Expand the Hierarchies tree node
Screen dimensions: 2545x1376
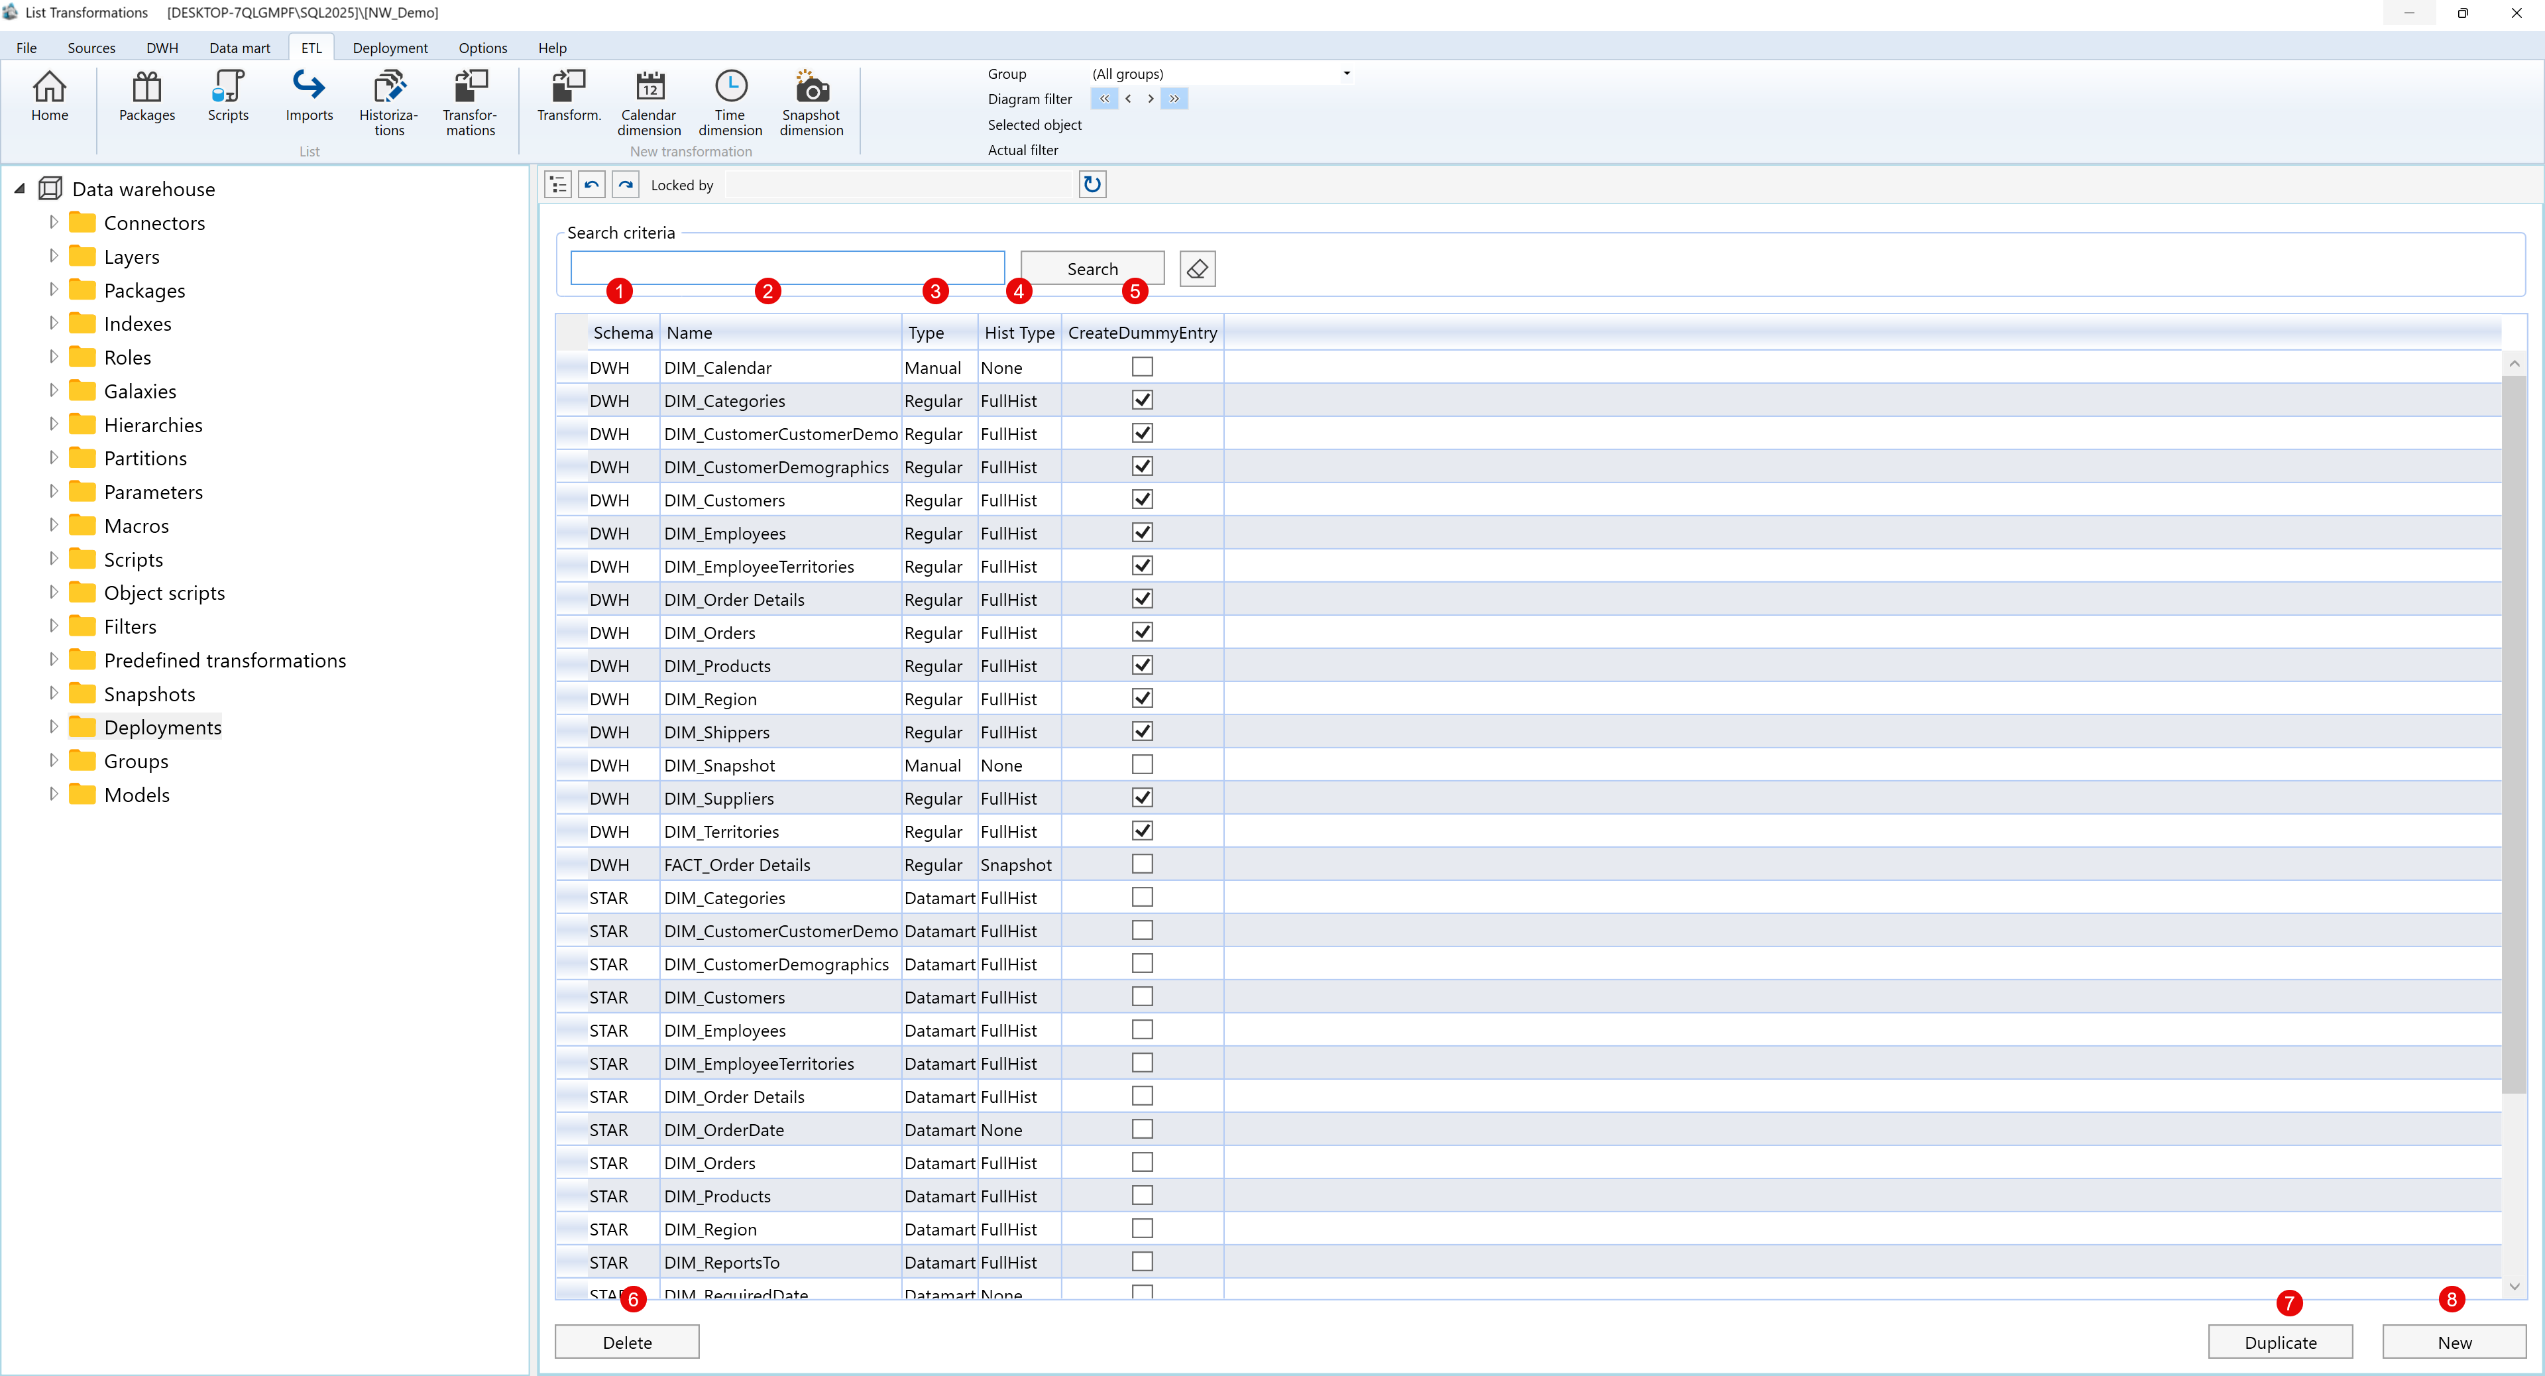pyautogui.click(x=53, y=425)
